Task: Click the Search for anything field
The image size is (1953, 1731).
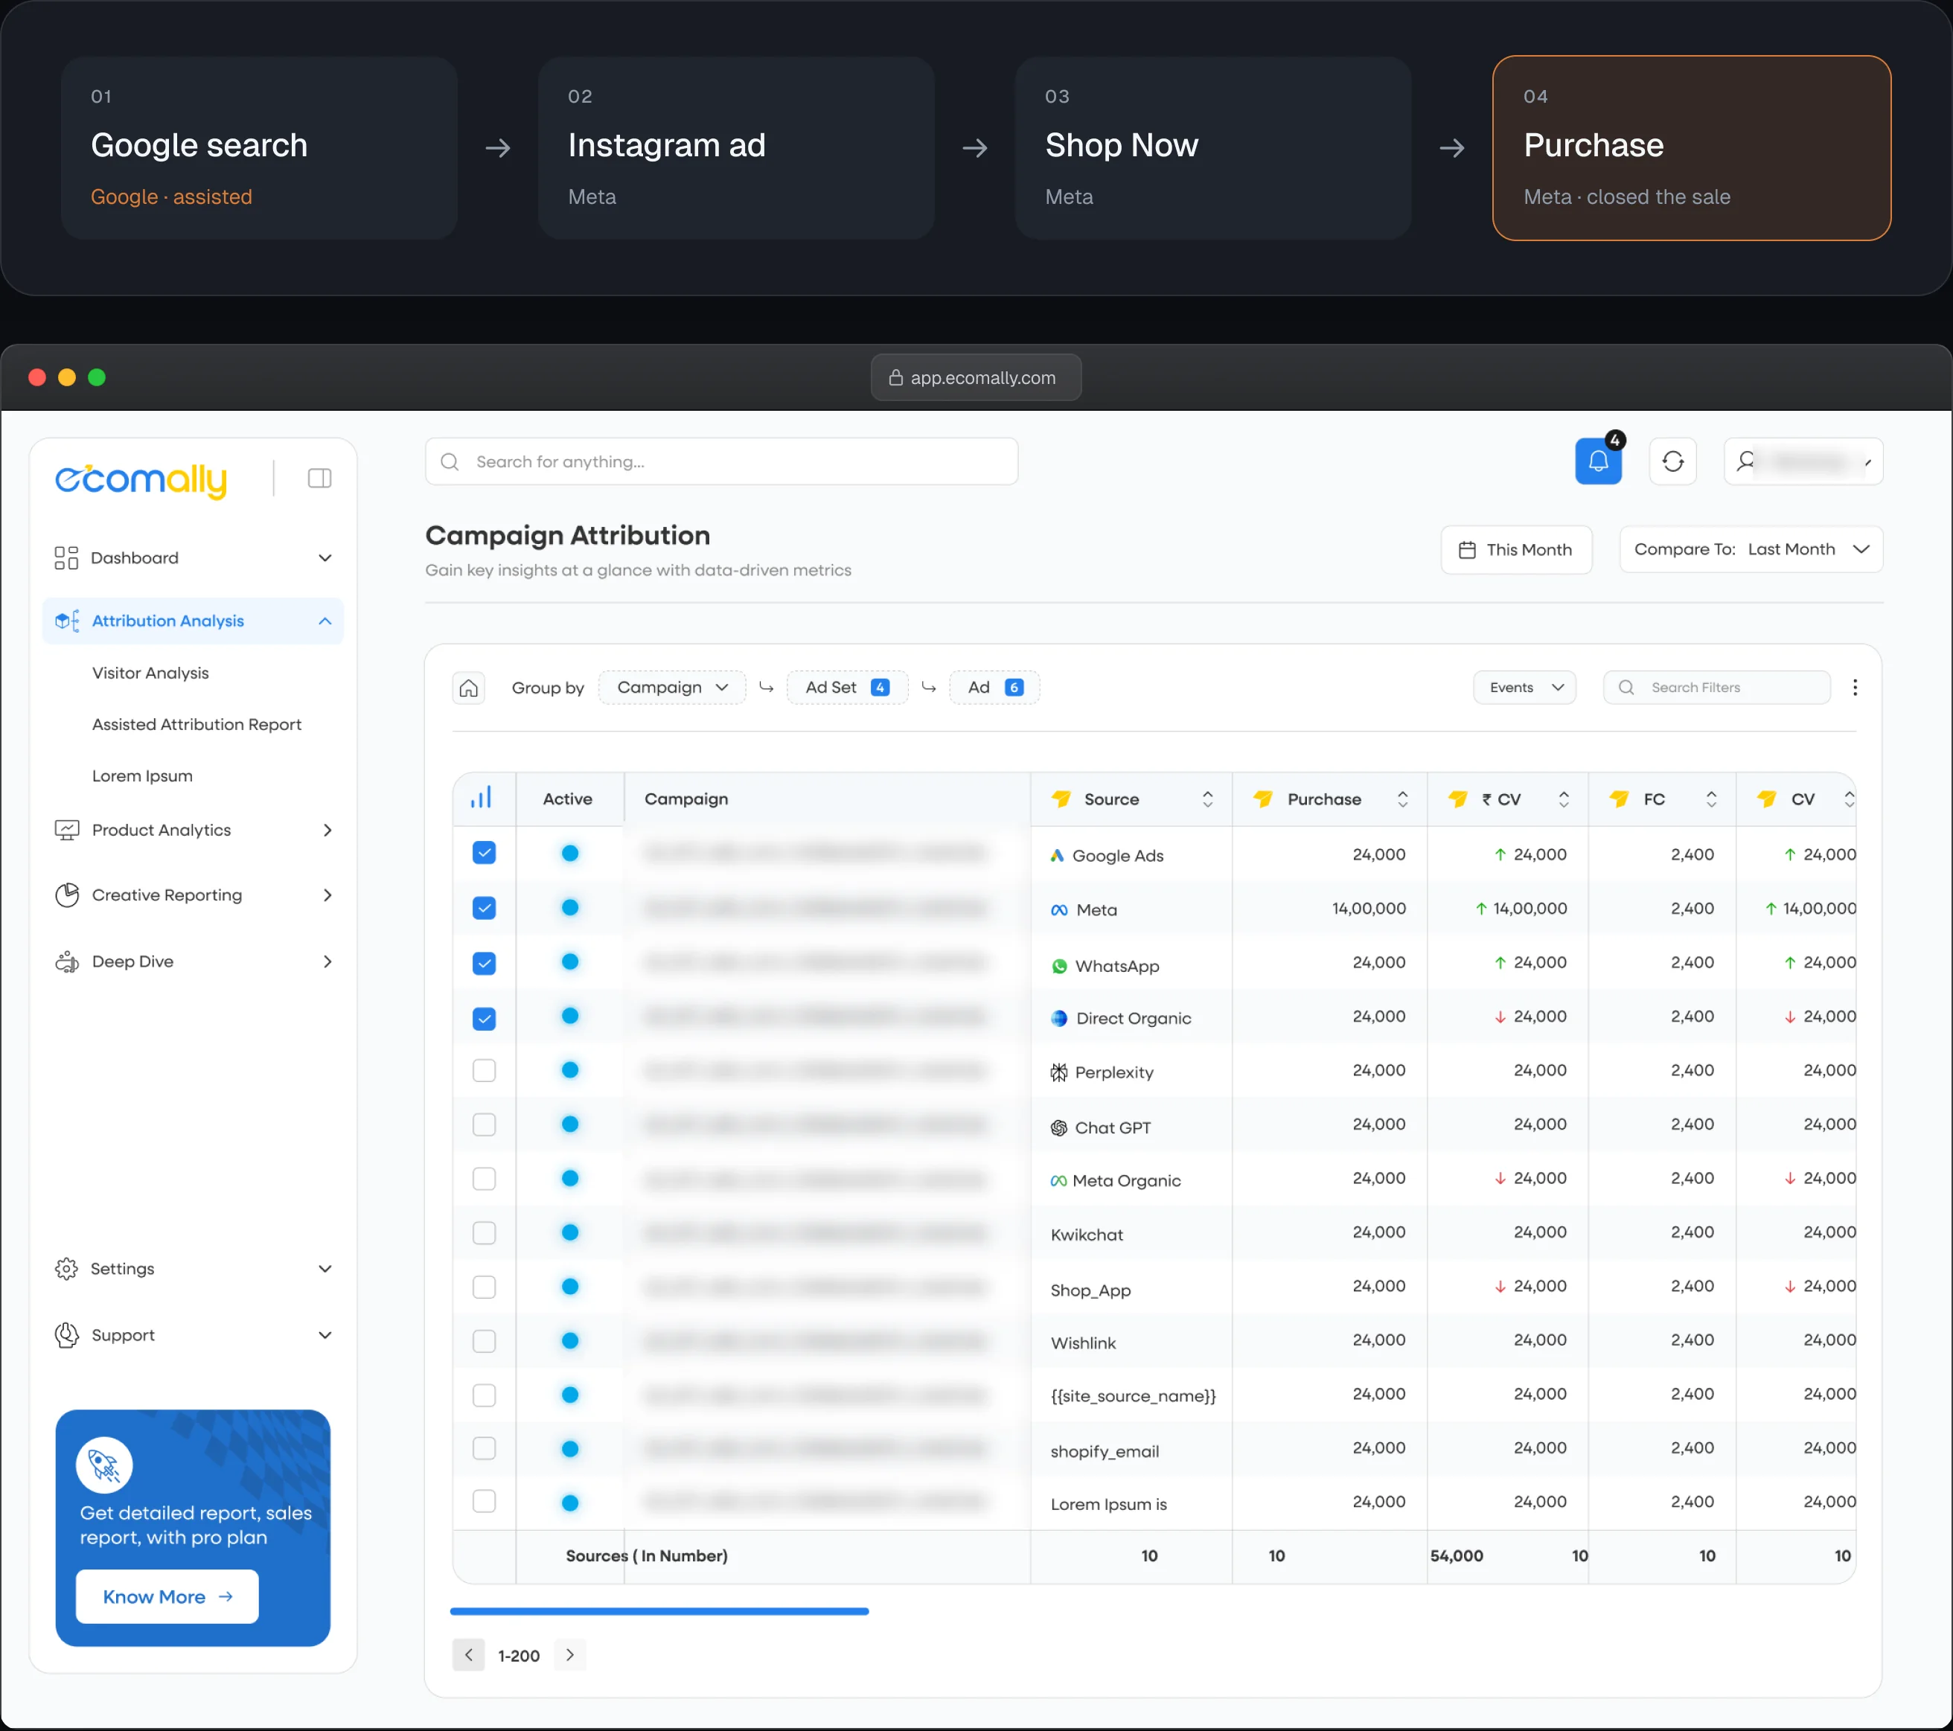Action: click(721, 461)
